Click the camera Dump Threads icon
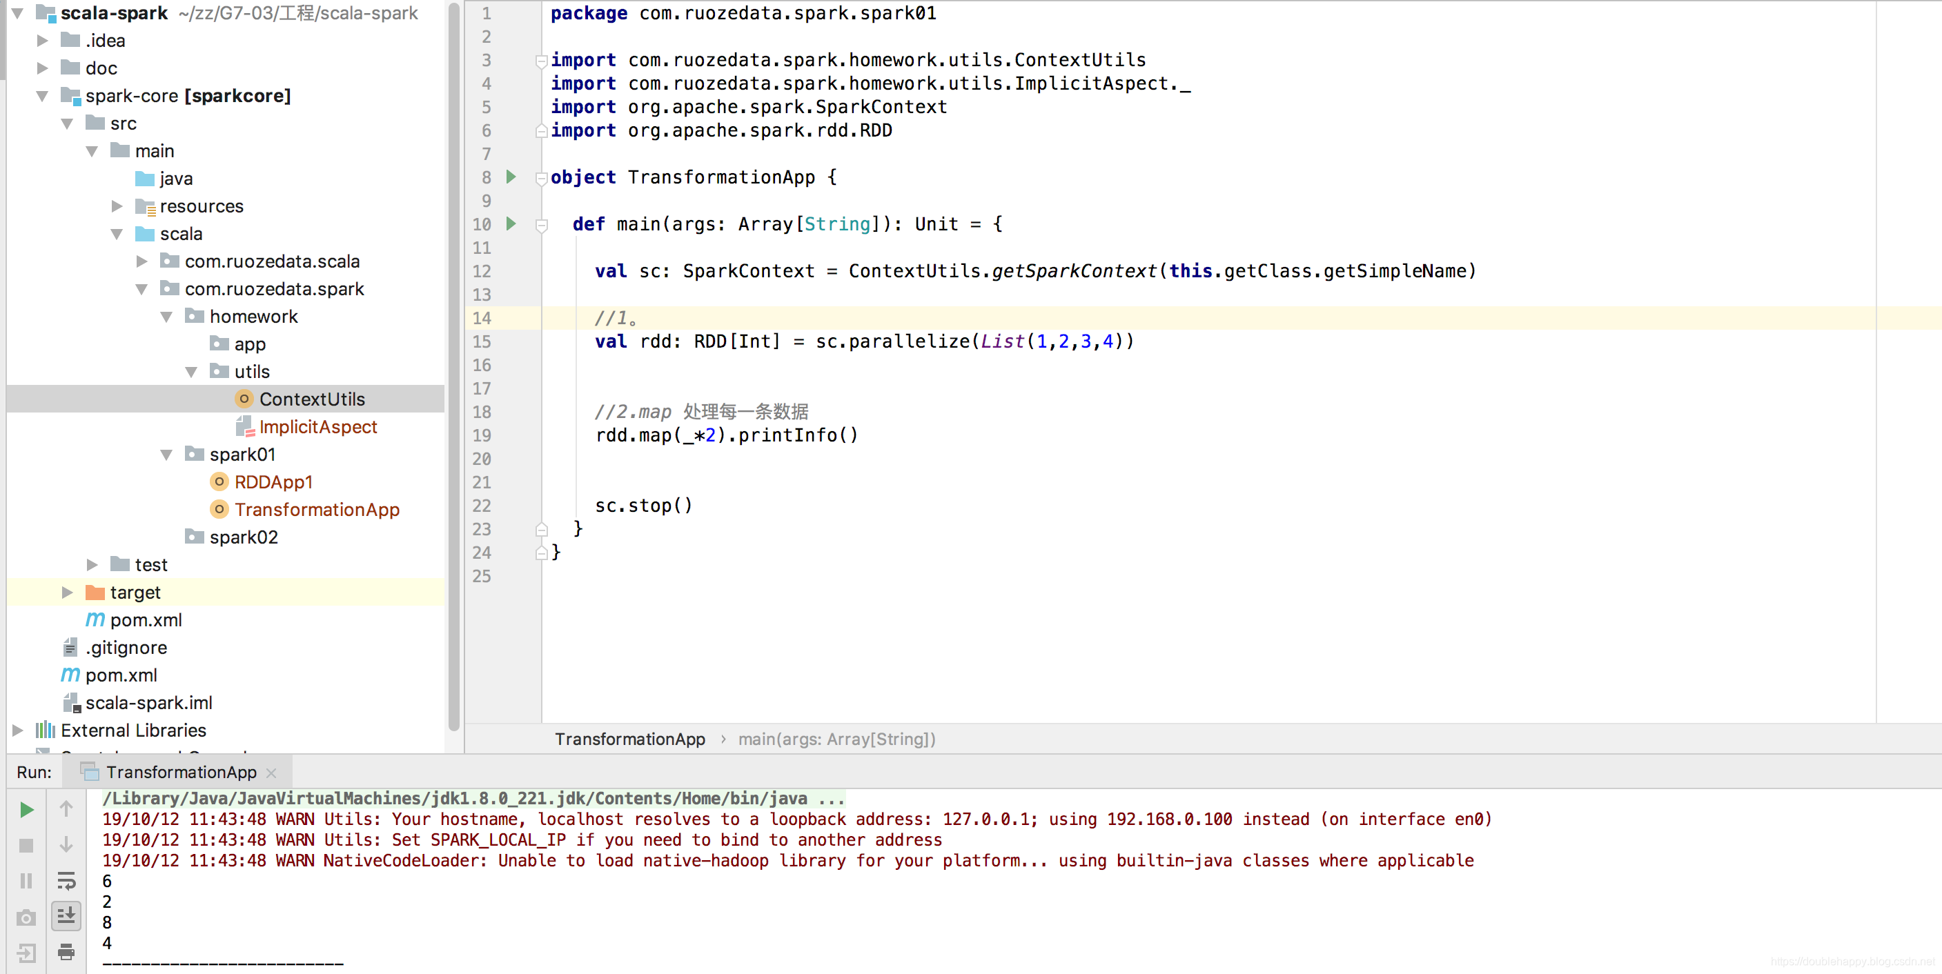 26,917
